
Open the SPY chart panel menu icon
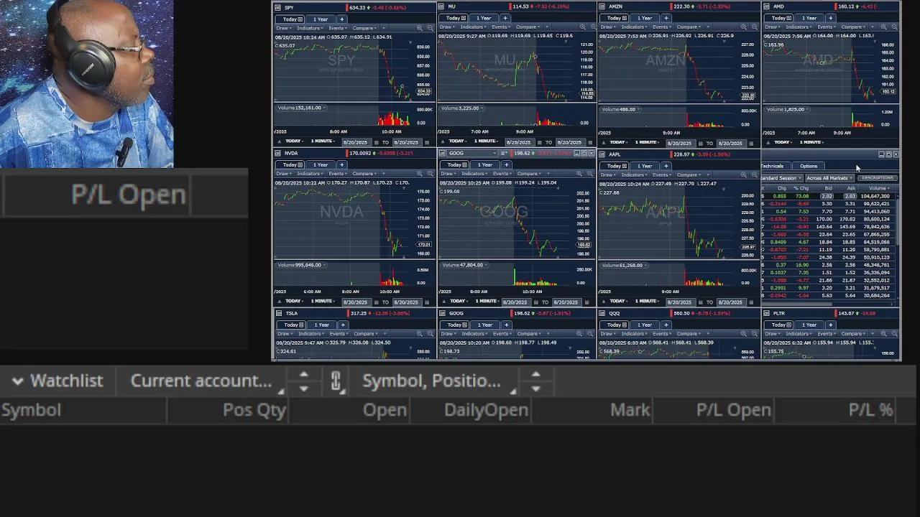tap(278, 8)
